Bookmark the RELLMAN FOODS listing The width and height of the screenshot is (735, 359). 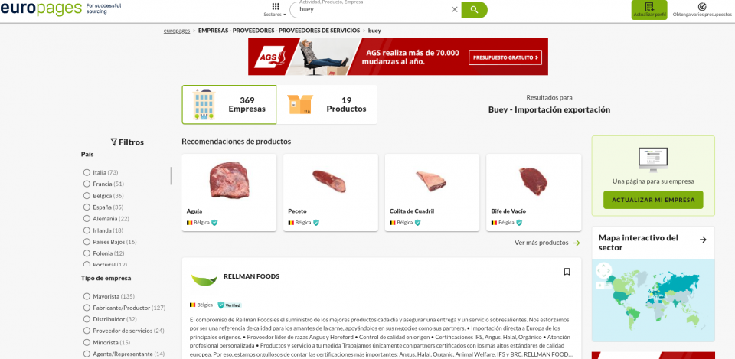(567, 272)
